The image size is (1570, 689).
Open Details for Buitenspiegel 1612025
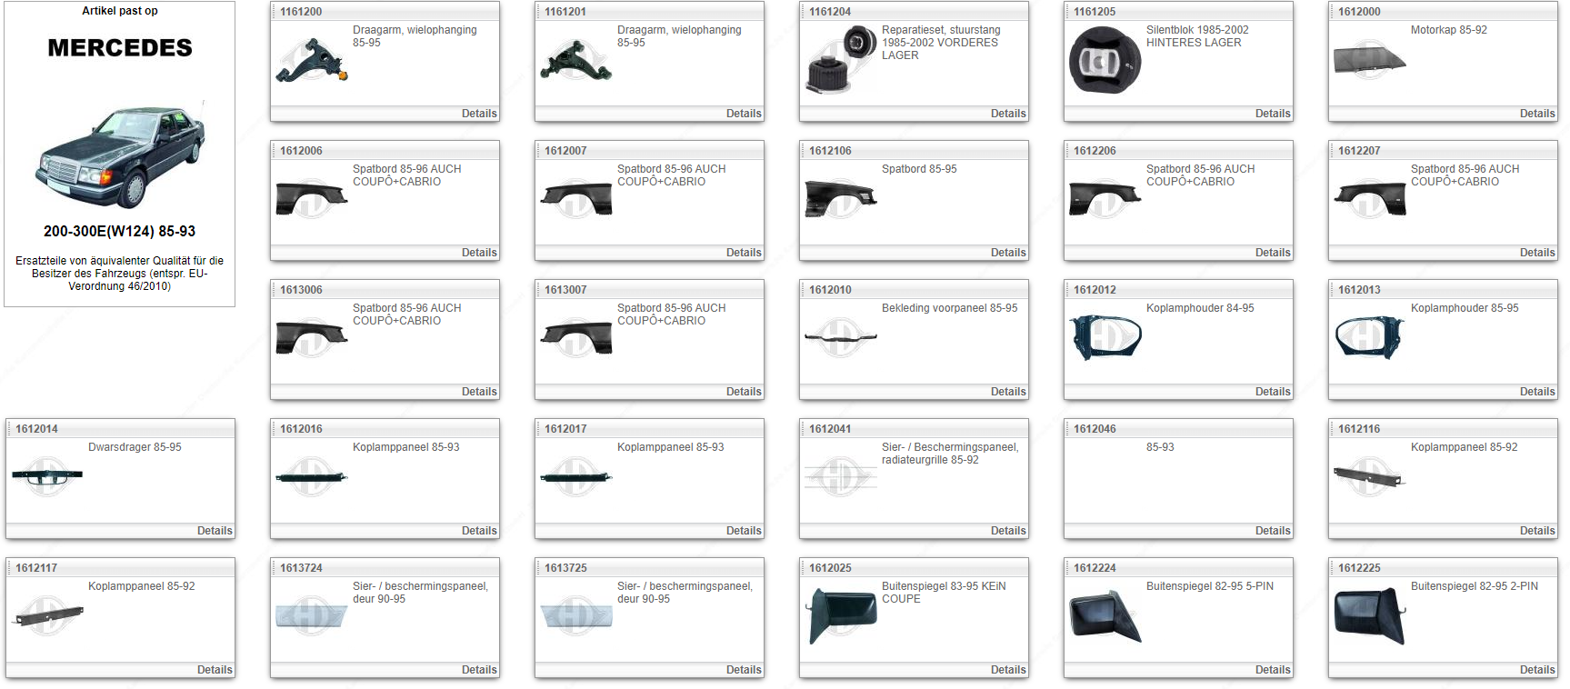pyautogui.click(x=1008, y=670)
